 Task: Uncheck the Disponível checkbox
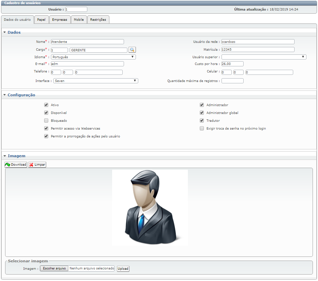tap(46, 113)
